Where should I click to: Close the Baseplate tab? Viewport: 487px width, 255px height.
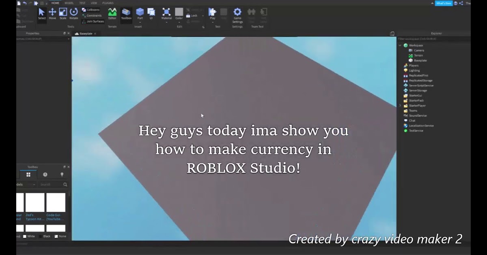95,34
